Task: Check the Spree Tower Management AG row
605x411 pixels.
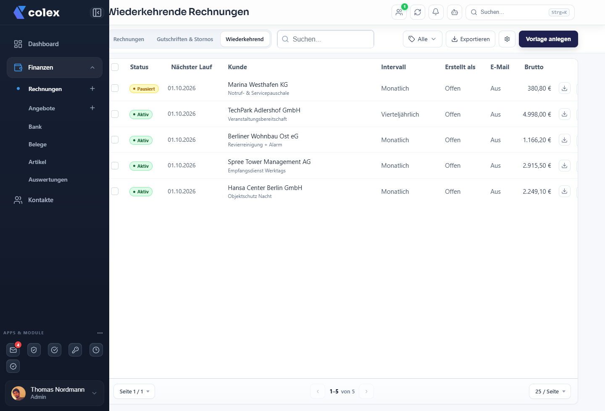Action: (115, 166)
